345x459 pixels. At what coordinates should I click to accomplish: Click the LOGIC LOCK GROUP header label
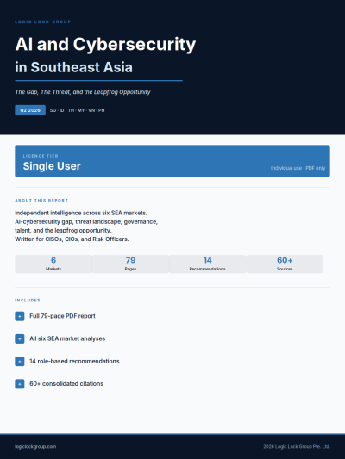coord(43,22)
